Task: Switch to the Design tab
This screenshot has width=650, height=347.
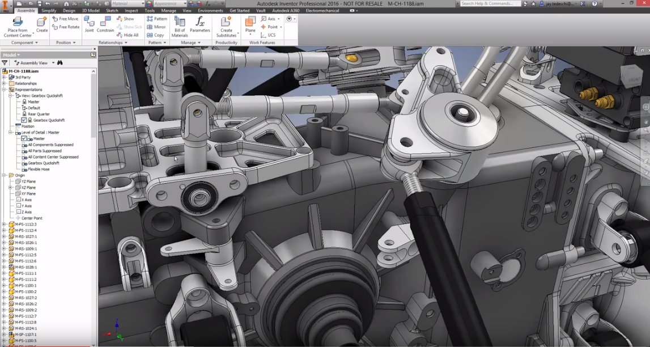Action: (x=69, y=11)
